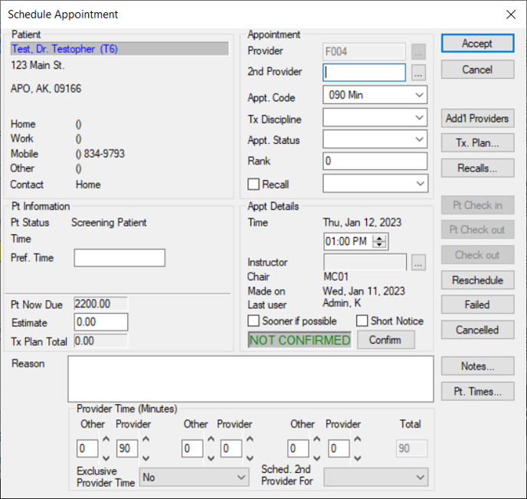
Task: Click the NOT CONFIRMED status label
Action: (300, 340)
